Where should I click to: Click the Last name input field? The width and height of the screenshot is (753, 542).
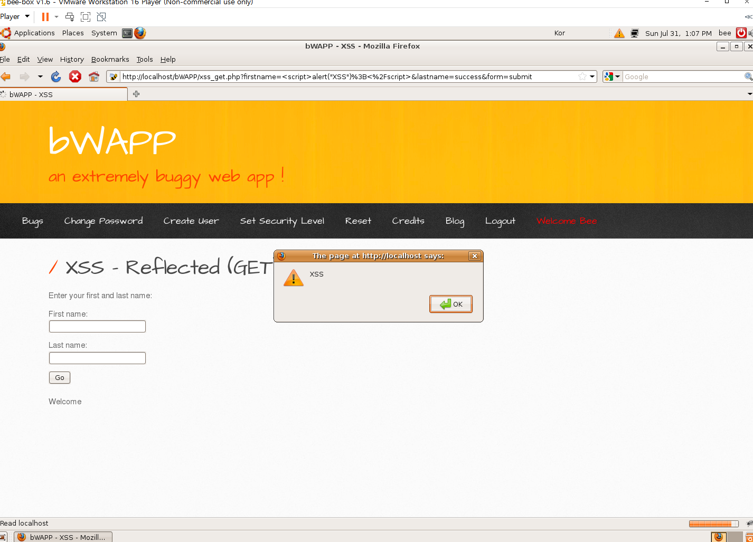pyautogui.click(x=97, y=358)
